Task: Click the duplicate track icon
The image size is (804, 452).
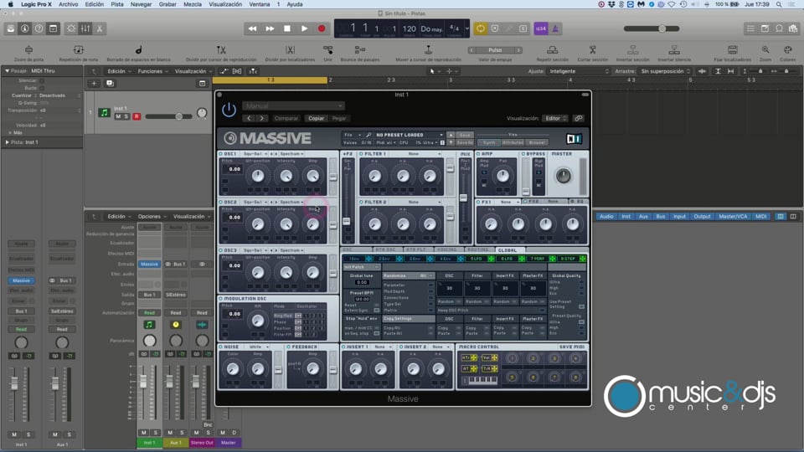Action: point(110,83)
